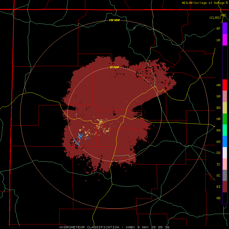Click the RA light green legend swatch
This screenshot has height=229, width=229.
click(225, 130)
